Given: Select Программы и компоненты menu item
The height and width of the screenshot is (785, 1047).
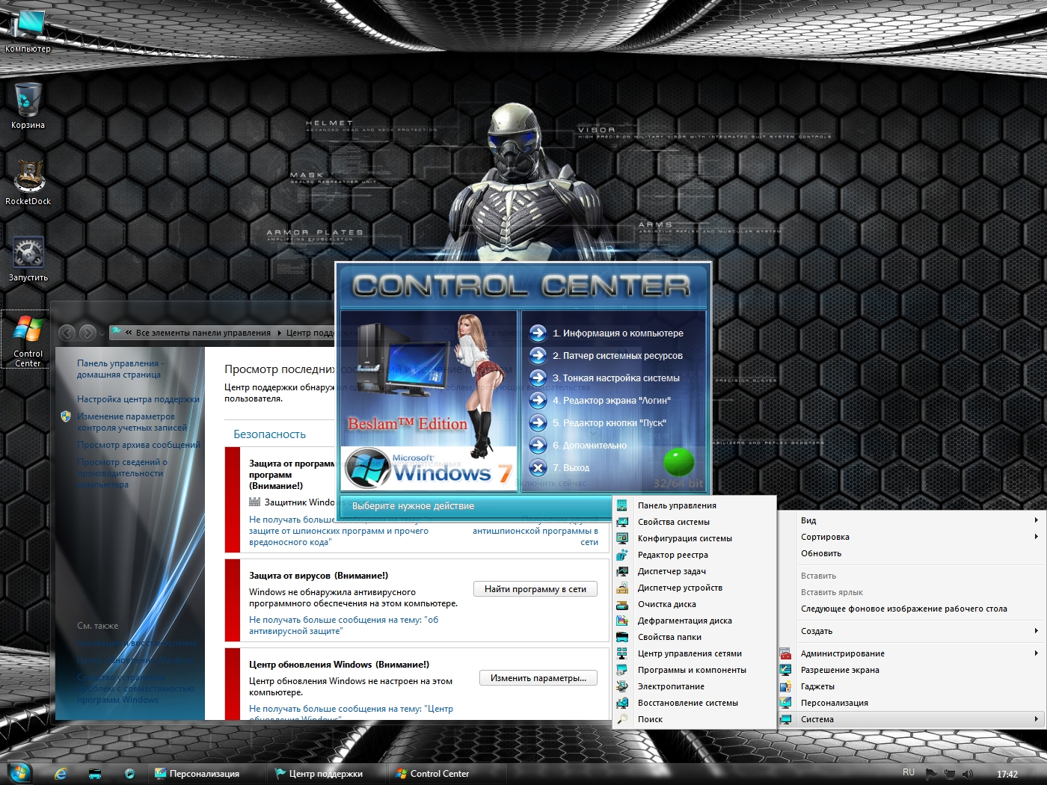Looking at the screenshot, I should pos(692,670).
